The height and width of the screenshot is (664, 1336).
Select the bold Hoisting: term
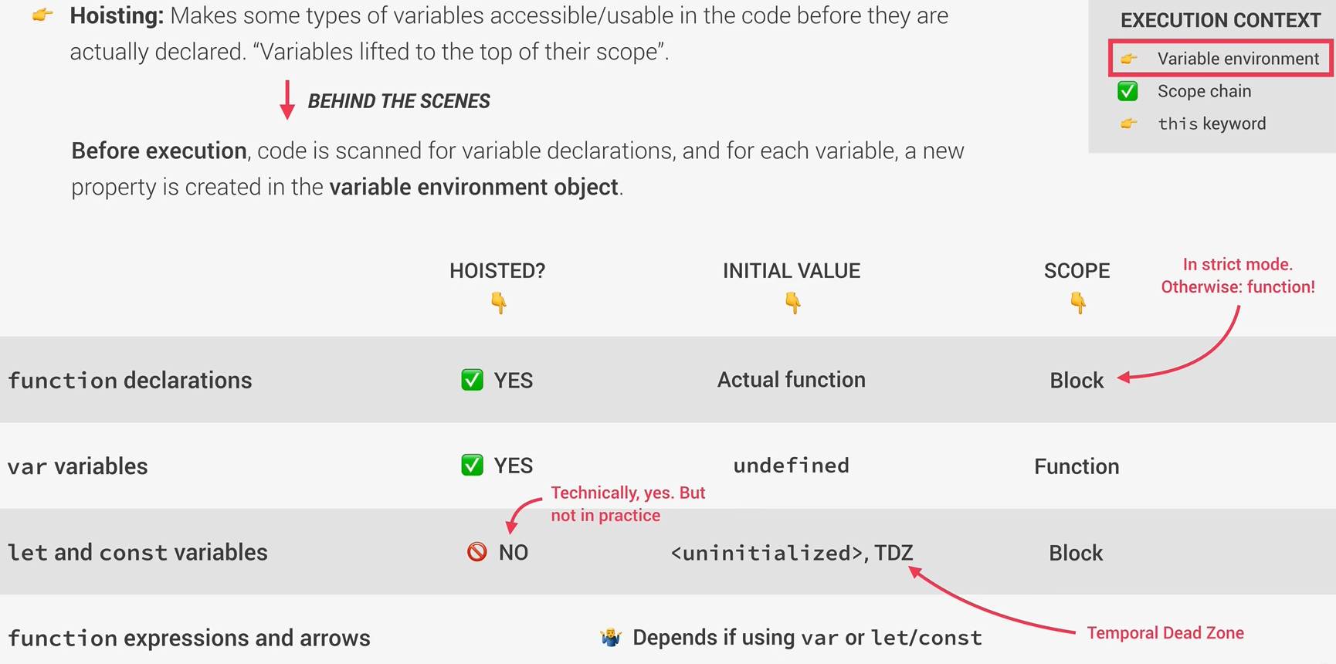click(117, 15)
